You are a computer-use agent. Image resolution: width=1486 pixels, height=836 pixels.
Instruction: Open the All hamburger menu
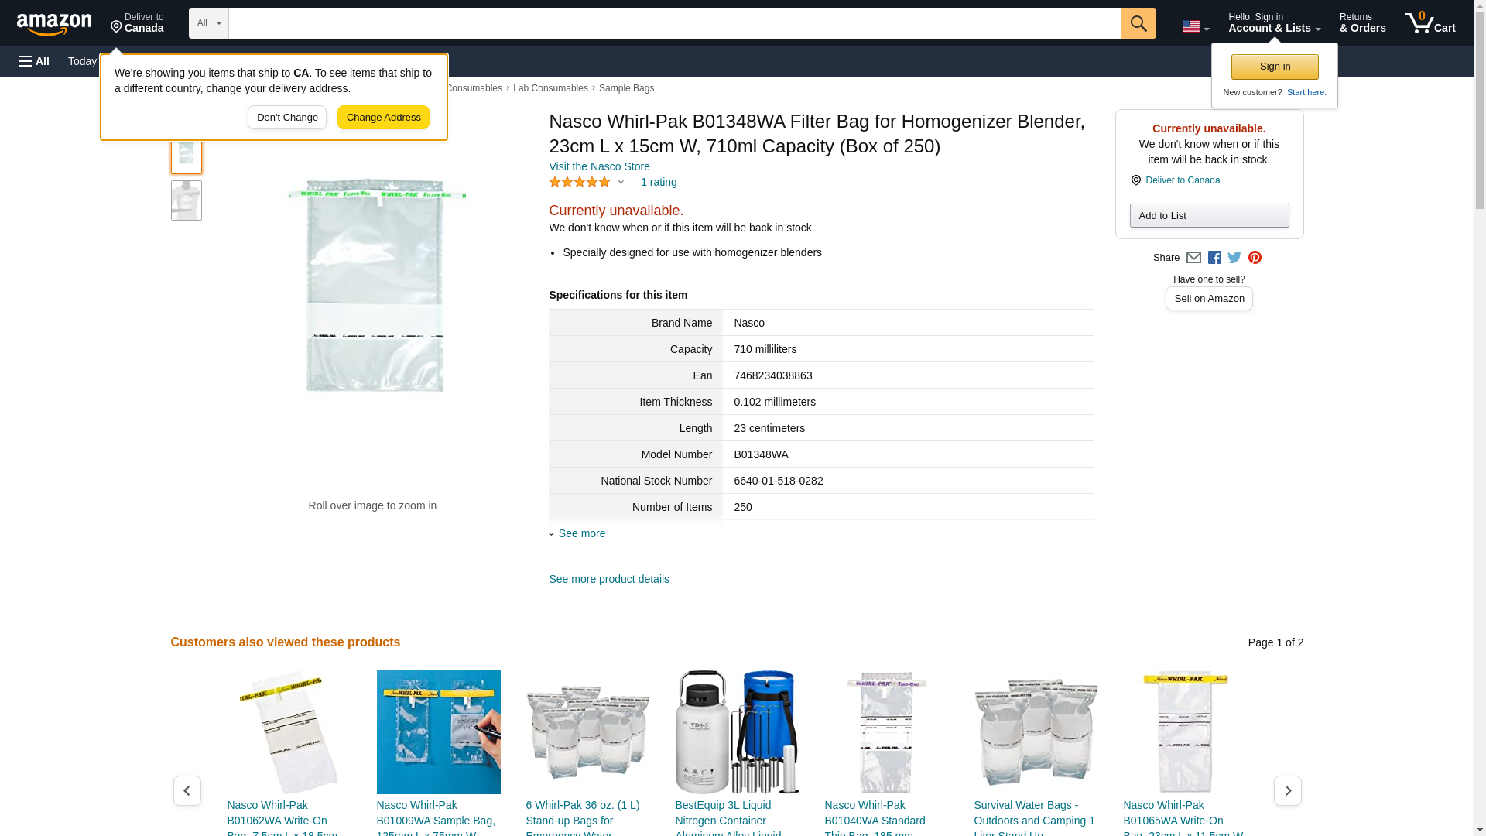(34, 61)
